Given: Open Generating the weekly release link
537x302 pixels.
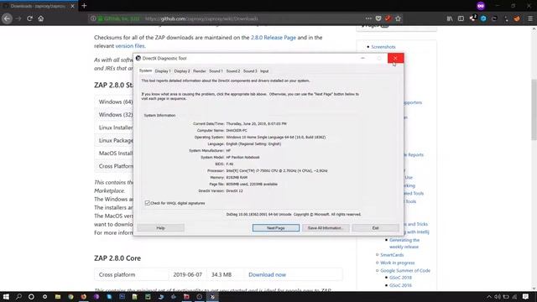Looking at the screenshot, I should coord(404,243).
